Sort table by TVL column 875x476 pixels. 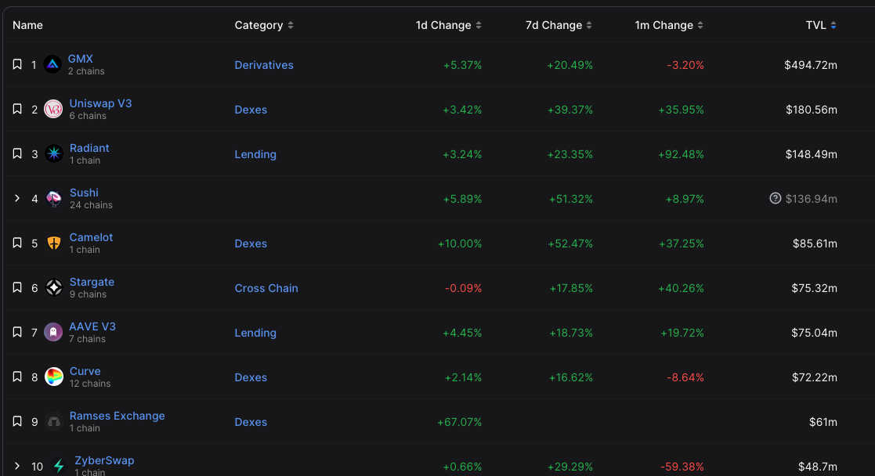pyautogui.click(x=821, y=25)
